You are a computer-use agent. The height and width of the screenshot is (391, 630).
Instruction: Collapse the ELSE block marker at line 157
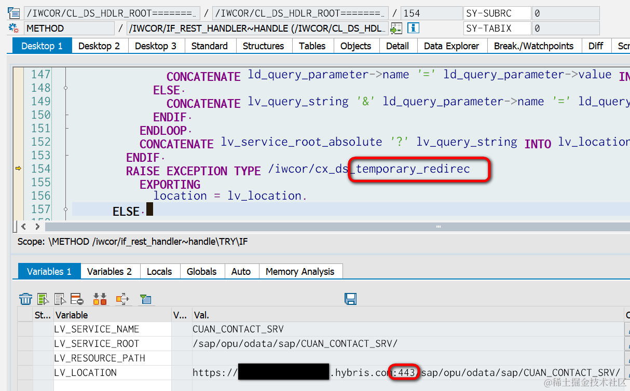click(65, 209)
